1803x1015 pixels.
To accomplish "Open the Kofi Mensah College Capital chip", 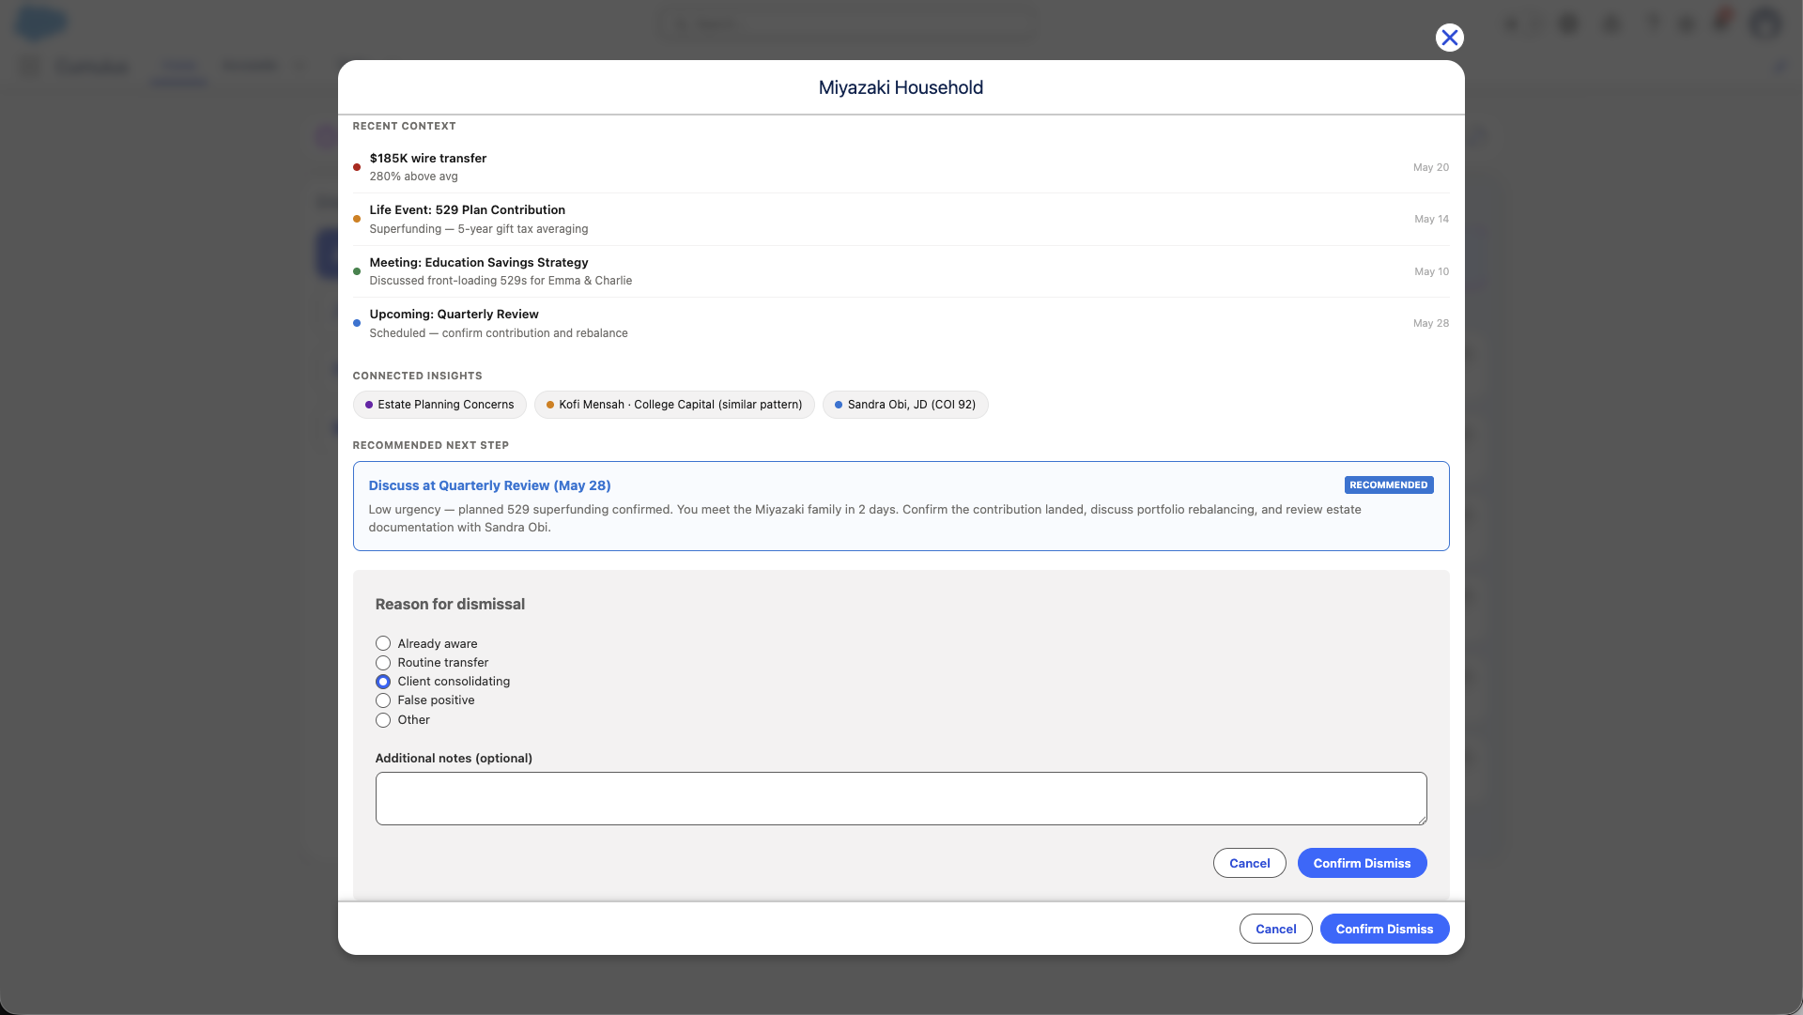I will coord(674,405).
